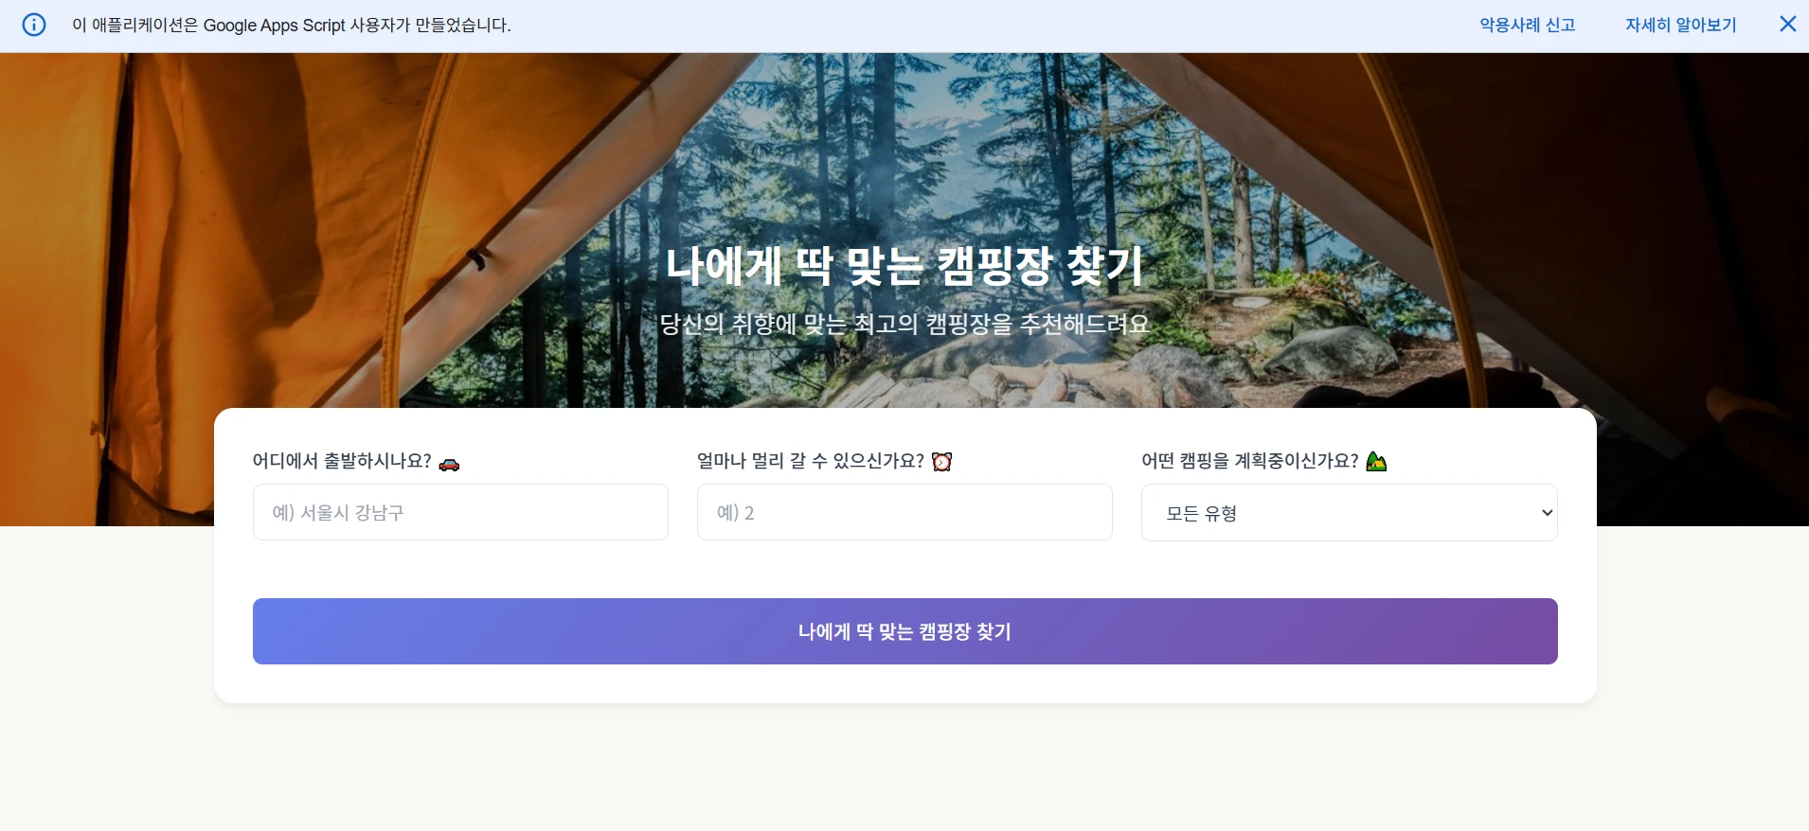The height and width of the screenshot is (831, 1809).
Task: Click the 어디에서 출발하시나요? label
Action: (342, 461)
